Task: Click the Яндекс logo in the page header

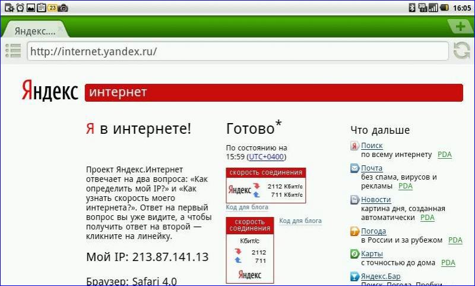Action: [x=50, y=90]
